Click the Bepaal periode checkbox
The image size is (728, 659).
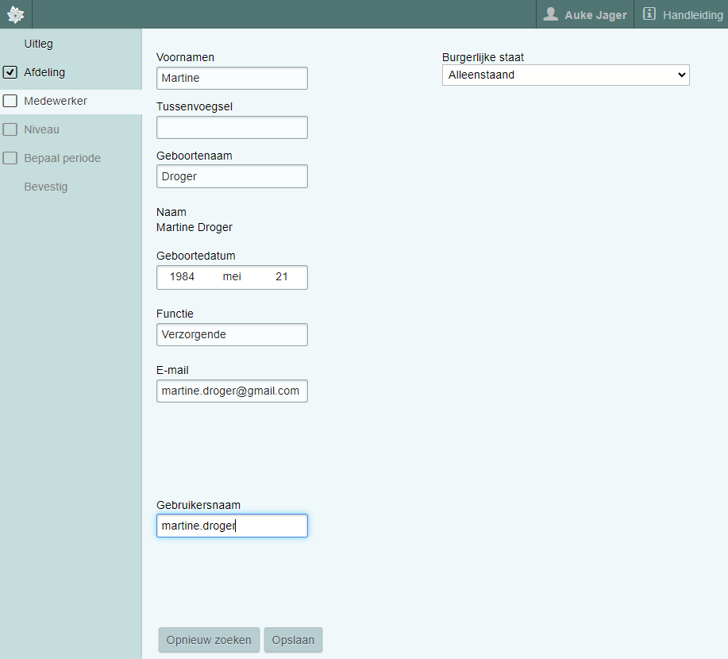pyautogui.click(x=10, y=158)
